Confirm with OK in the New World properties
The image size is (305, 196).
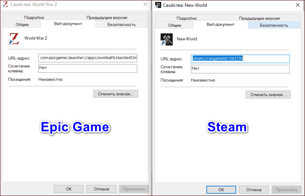click(x=221, y=190)
